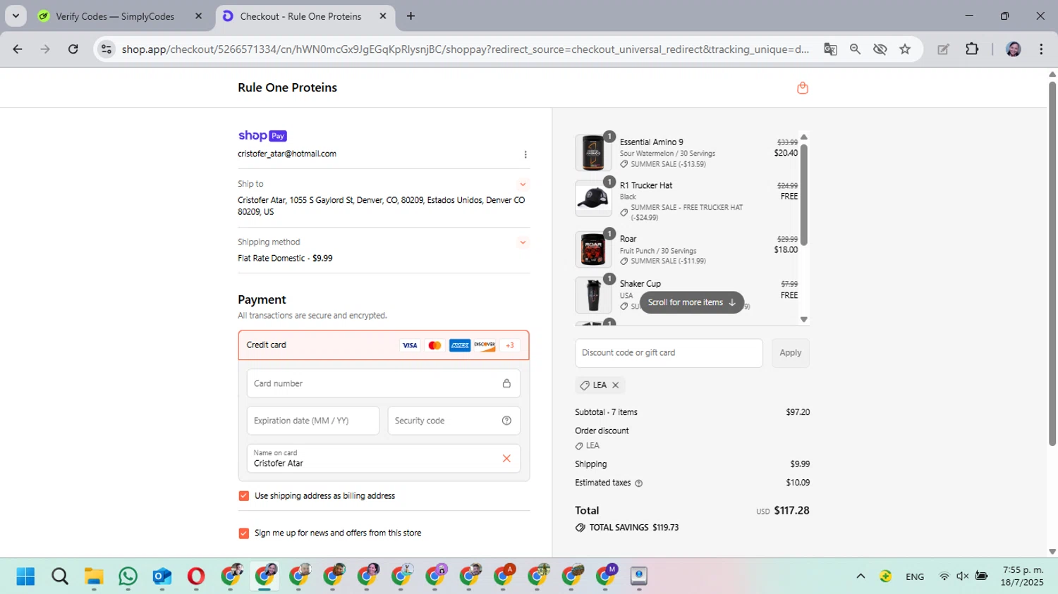The height and width of the screenshot is (594, 1058).
Task: Open Opera browser from taskbar
Action: pos(196,576)
